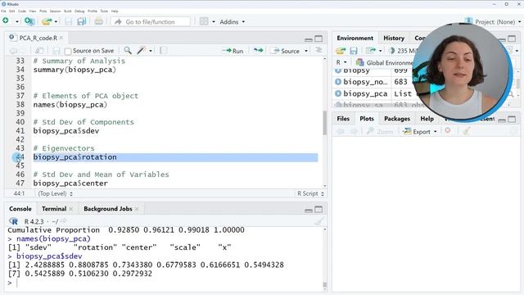524x295 pixels.
Task: Open the Source options dropdown arrow
Action: pos(306,51)
